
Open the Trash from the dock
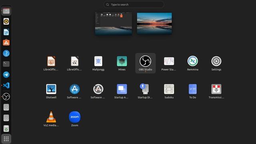pos(6,128)
